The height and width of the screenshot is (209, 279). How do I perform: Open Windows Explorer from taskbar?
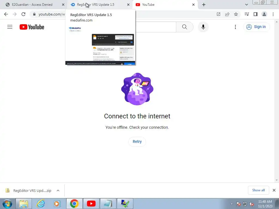24,204
